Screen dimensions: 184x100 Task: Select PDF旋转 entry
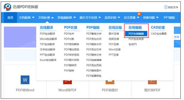(x=69, y=71)
